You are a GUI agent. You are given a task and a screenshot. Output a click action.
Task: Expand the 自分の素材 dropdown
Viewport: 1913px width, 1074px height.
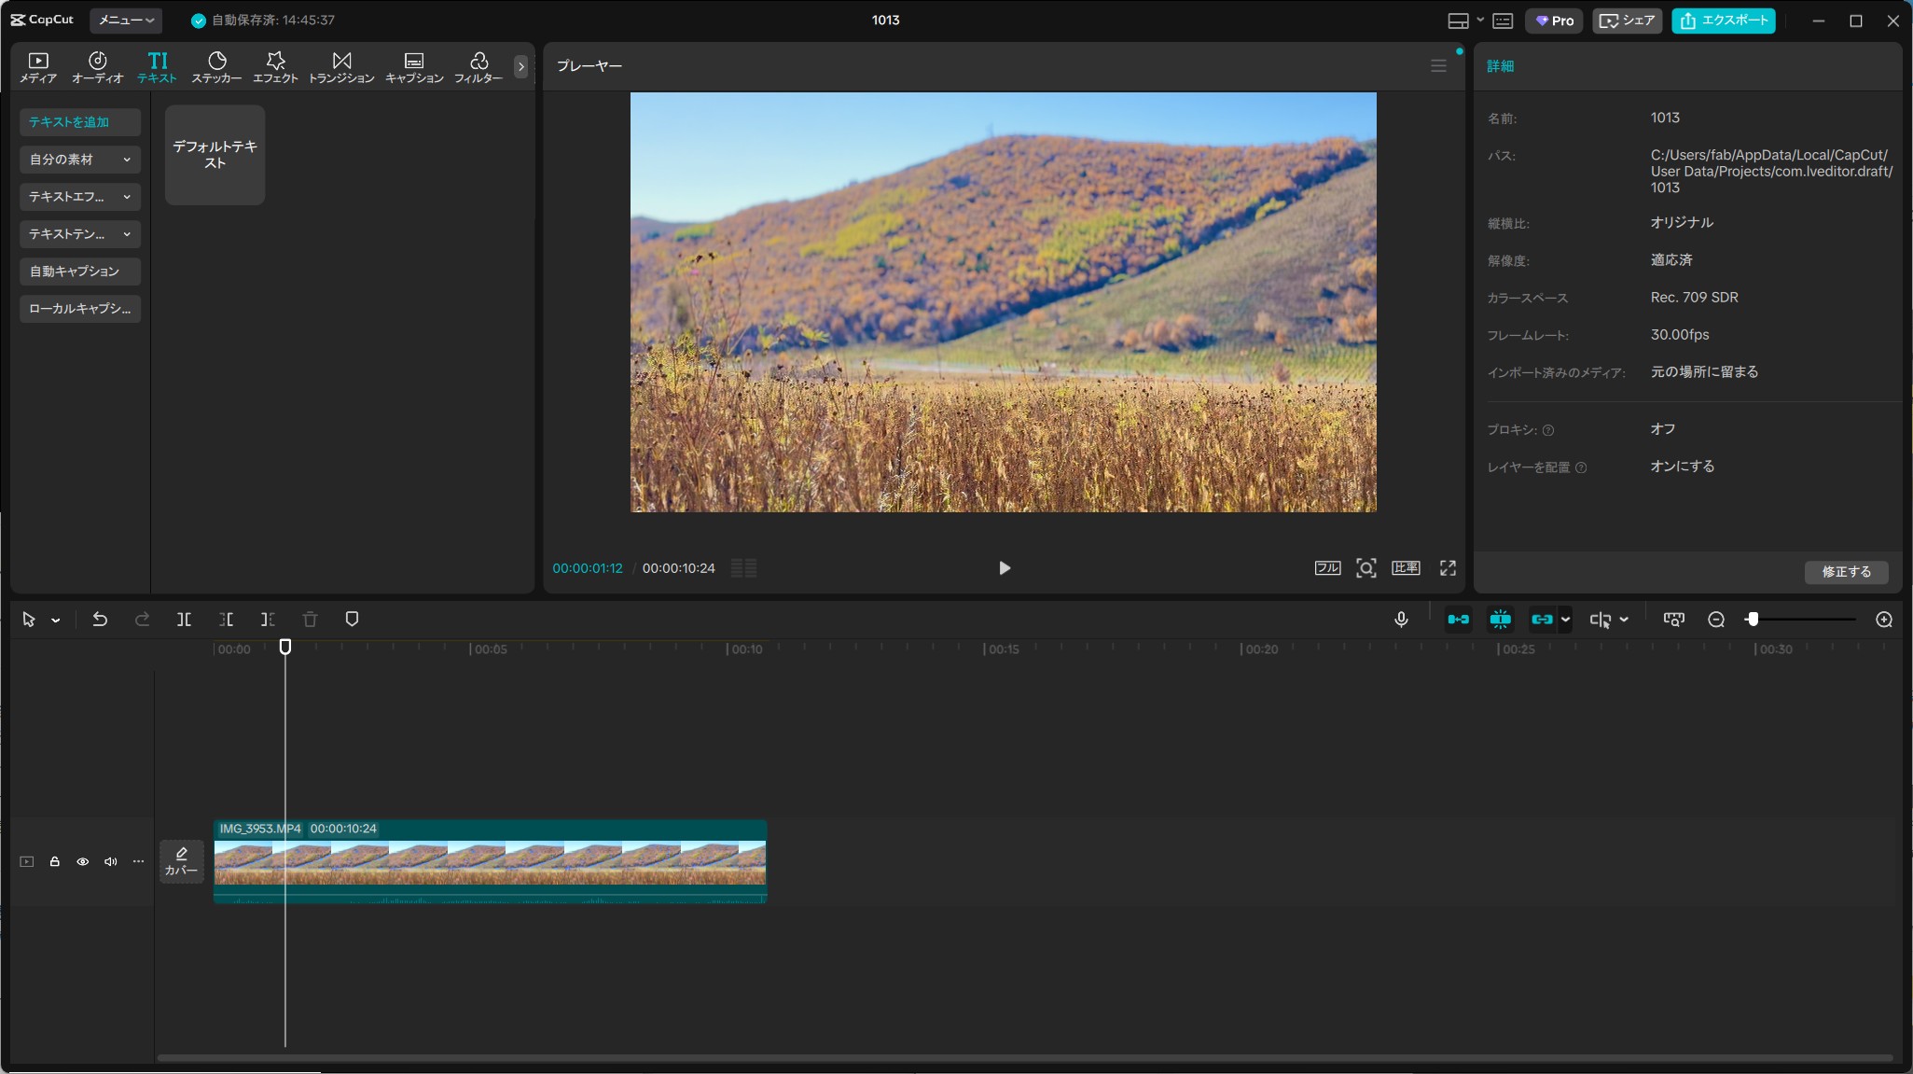click(80, 160)
